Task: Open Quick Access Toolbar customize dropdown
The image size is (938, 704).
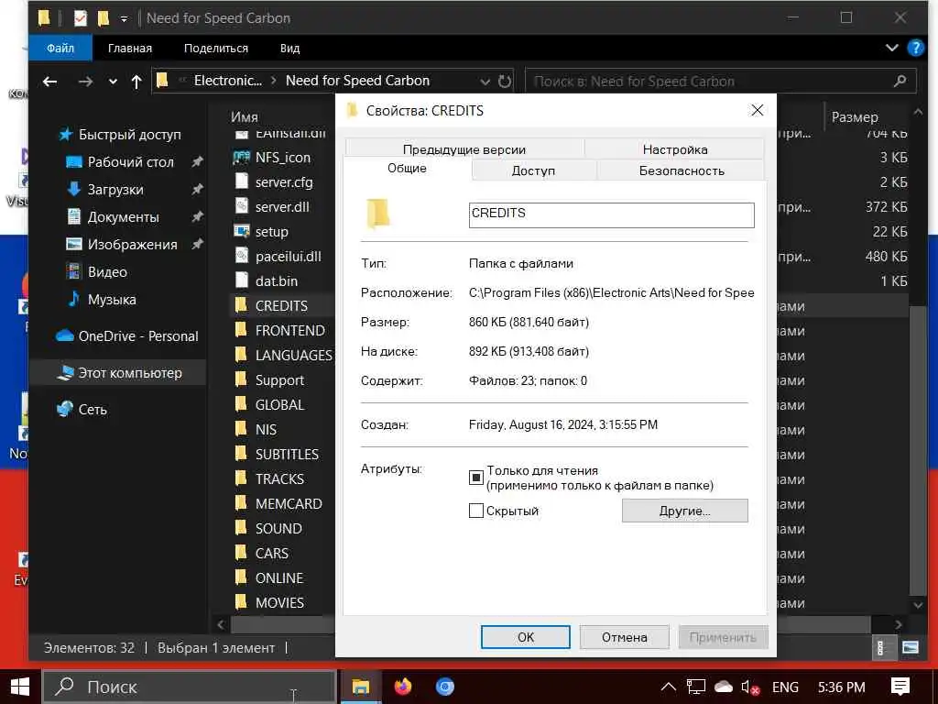Action: click(124, 19)
